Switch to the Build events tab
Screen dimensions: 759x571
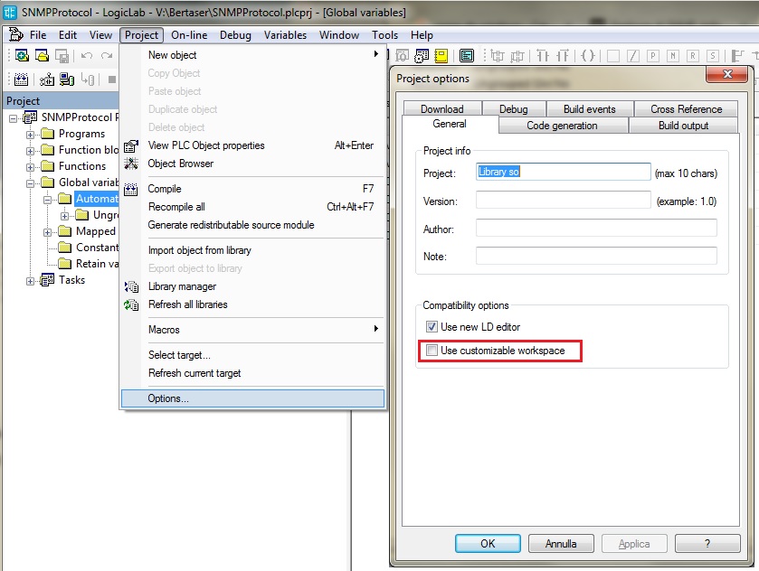[x=590, y=108]
